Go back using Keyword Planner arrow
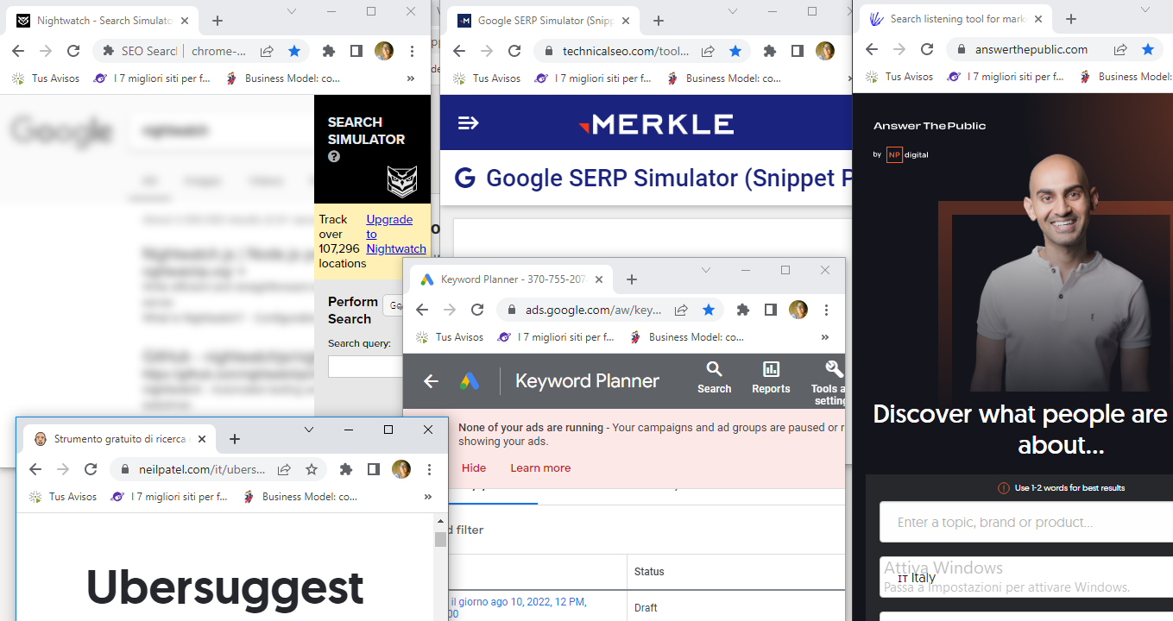Screen dimensions: 1173x621 coord(431,381)
